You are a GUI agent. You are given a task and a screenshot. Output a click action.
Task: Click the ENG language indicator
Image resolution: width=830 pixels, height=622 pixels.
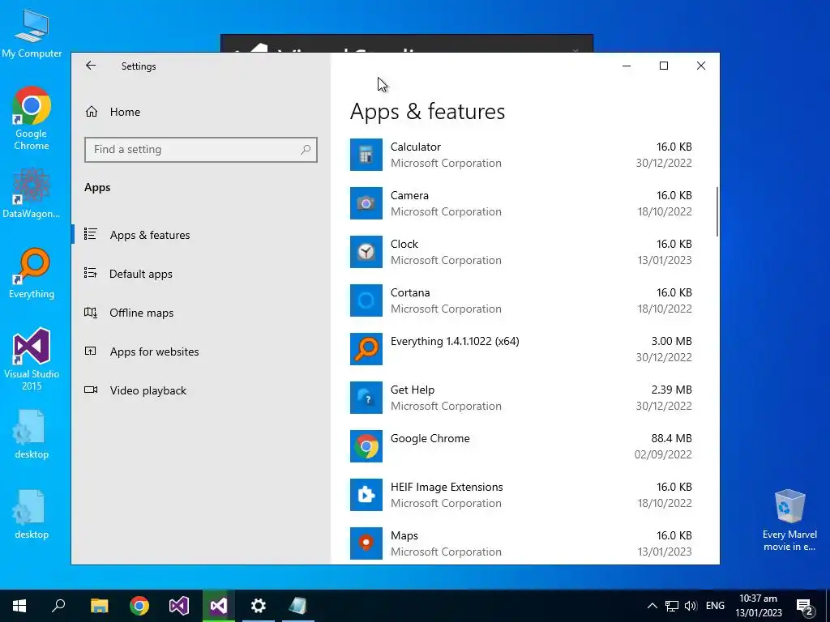click(x=715, y=606)
